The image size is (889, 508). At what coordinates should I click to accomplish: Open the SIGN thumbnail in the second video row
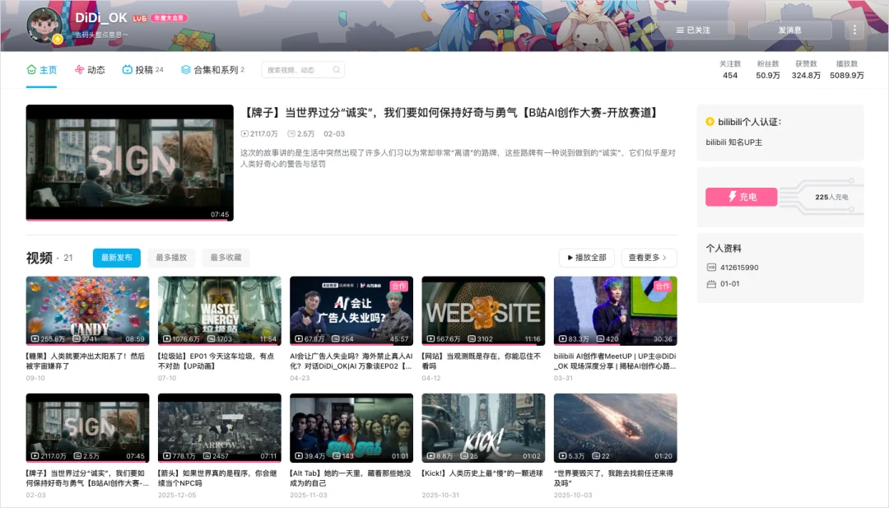click(88, 428)
